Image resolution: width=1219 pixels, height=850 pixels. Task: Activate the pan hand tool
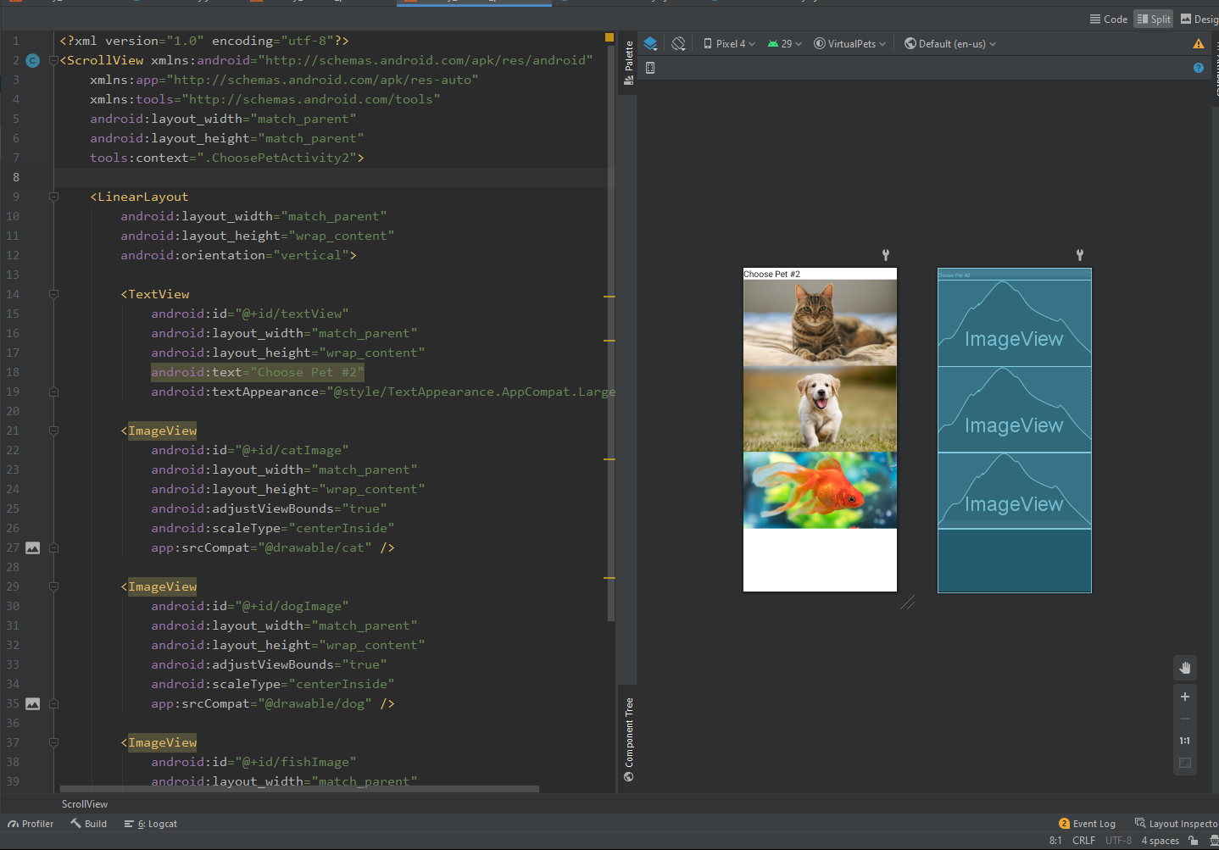point(1184,668)
